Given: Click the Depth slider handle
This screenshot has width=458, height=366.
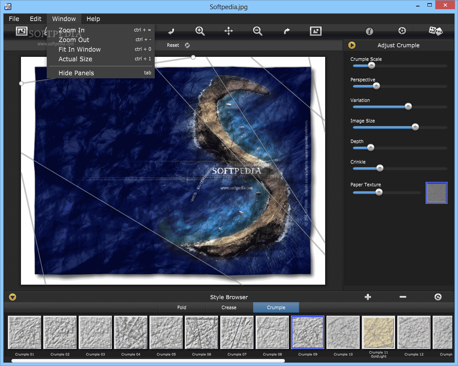Looking at the screenshot, I should [370, 148].
